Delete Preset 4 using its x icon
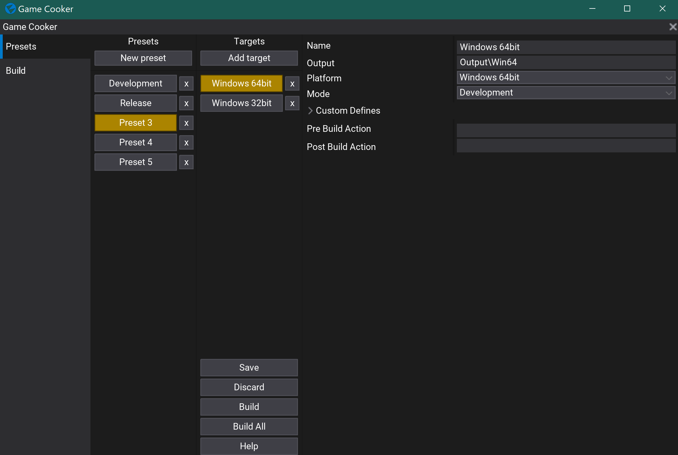Screen dimensions: 678x455 coord(186,142)
